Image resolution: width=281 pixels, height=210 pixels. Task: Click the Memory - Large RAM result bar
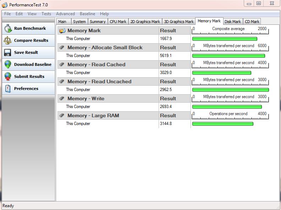click(x=222, y=124)
